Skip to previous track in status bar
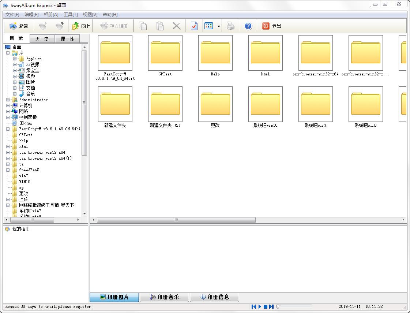The image size is (410, 313). pos(254,306)
